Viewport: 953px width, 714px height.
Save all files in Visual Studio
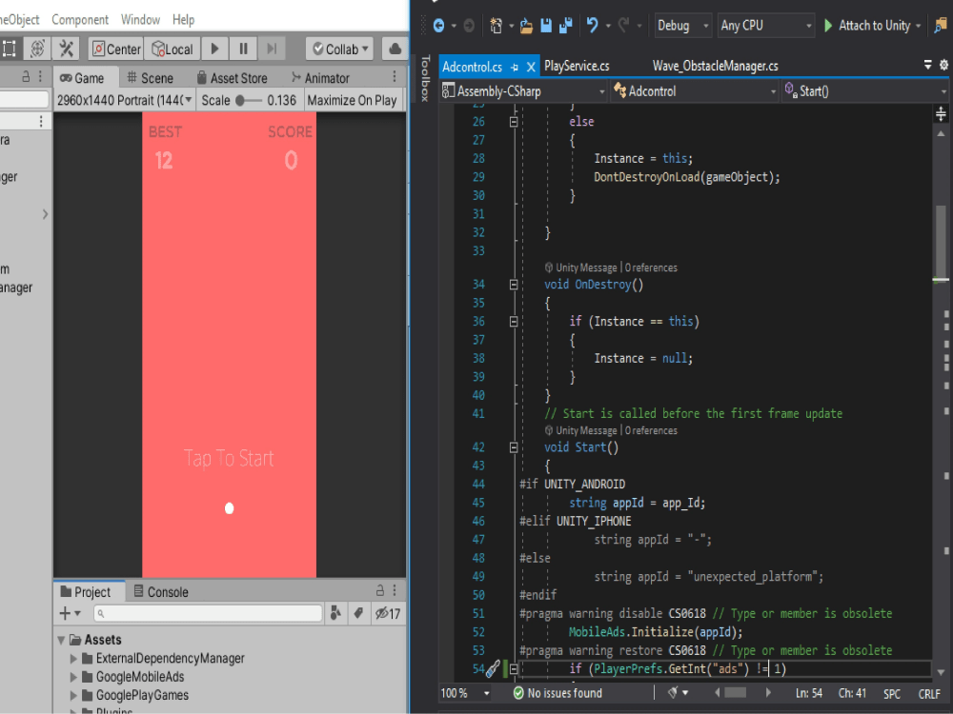pyautogui.click(x=566, y=26)
